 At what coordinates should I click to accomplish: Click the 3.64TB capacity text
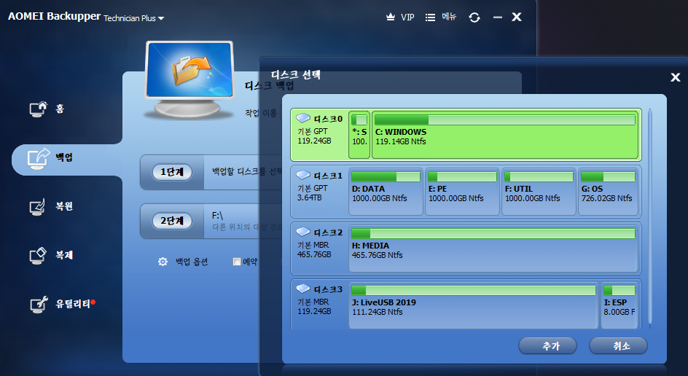click(x=309, y=198)
